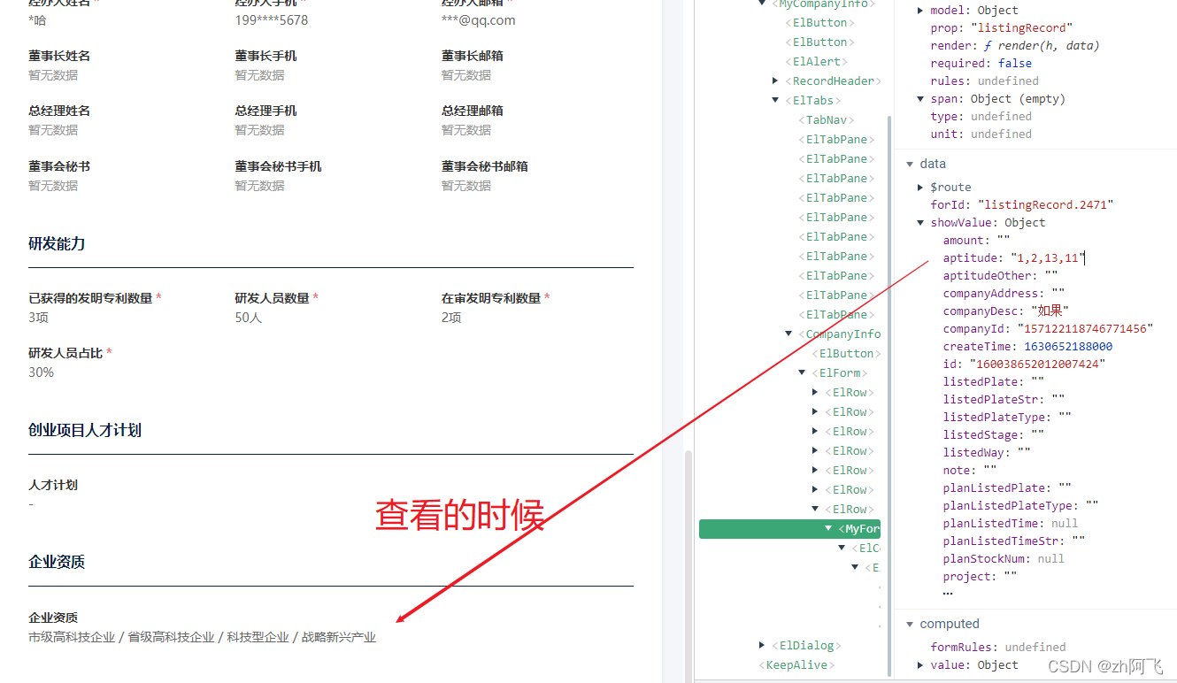Click the companyDesc "如果" value

(1050, 311)
